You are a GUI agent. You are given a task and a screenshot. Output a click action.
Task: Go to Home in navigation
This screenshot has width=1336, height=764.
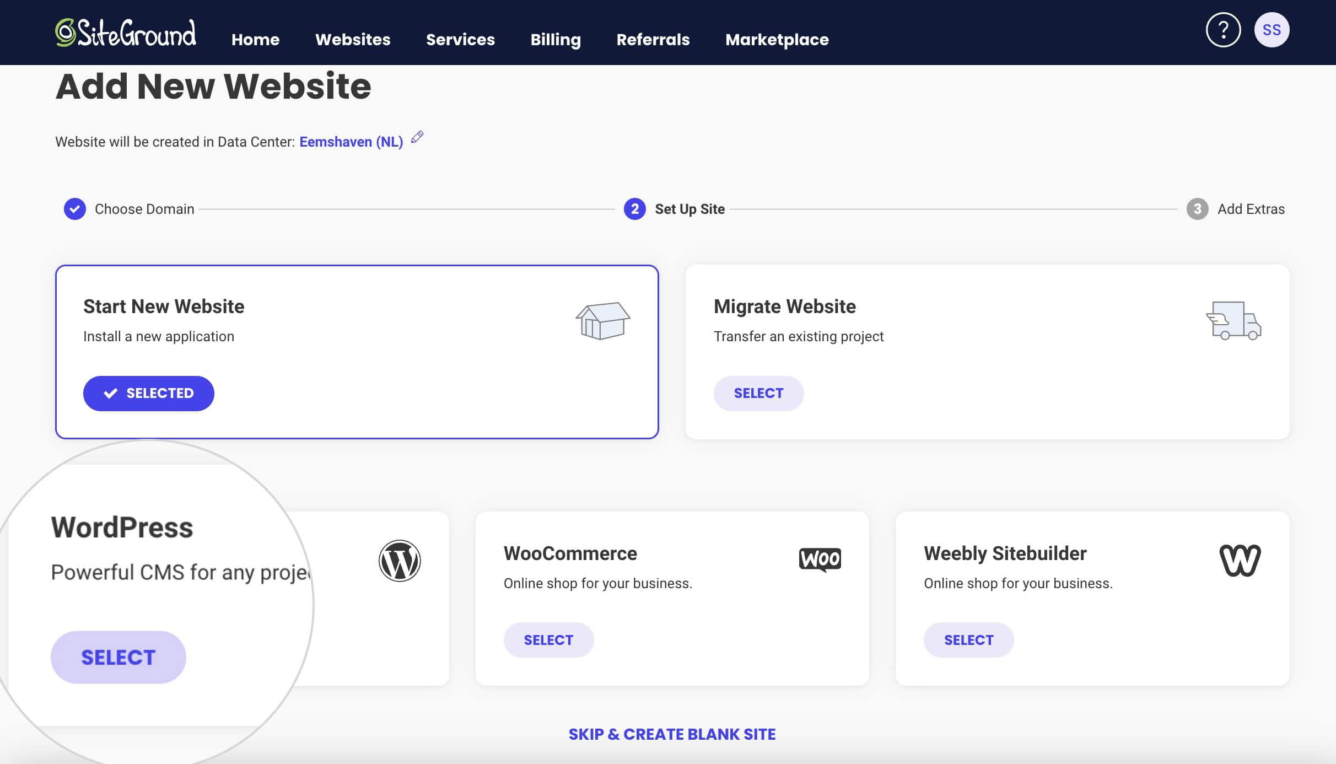click(255, 40)
